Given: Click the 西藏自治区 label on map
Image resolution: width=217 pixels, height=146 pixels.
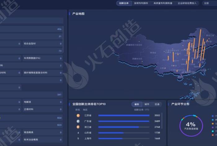Looking at the screenshot, I should tap(137, 59).
